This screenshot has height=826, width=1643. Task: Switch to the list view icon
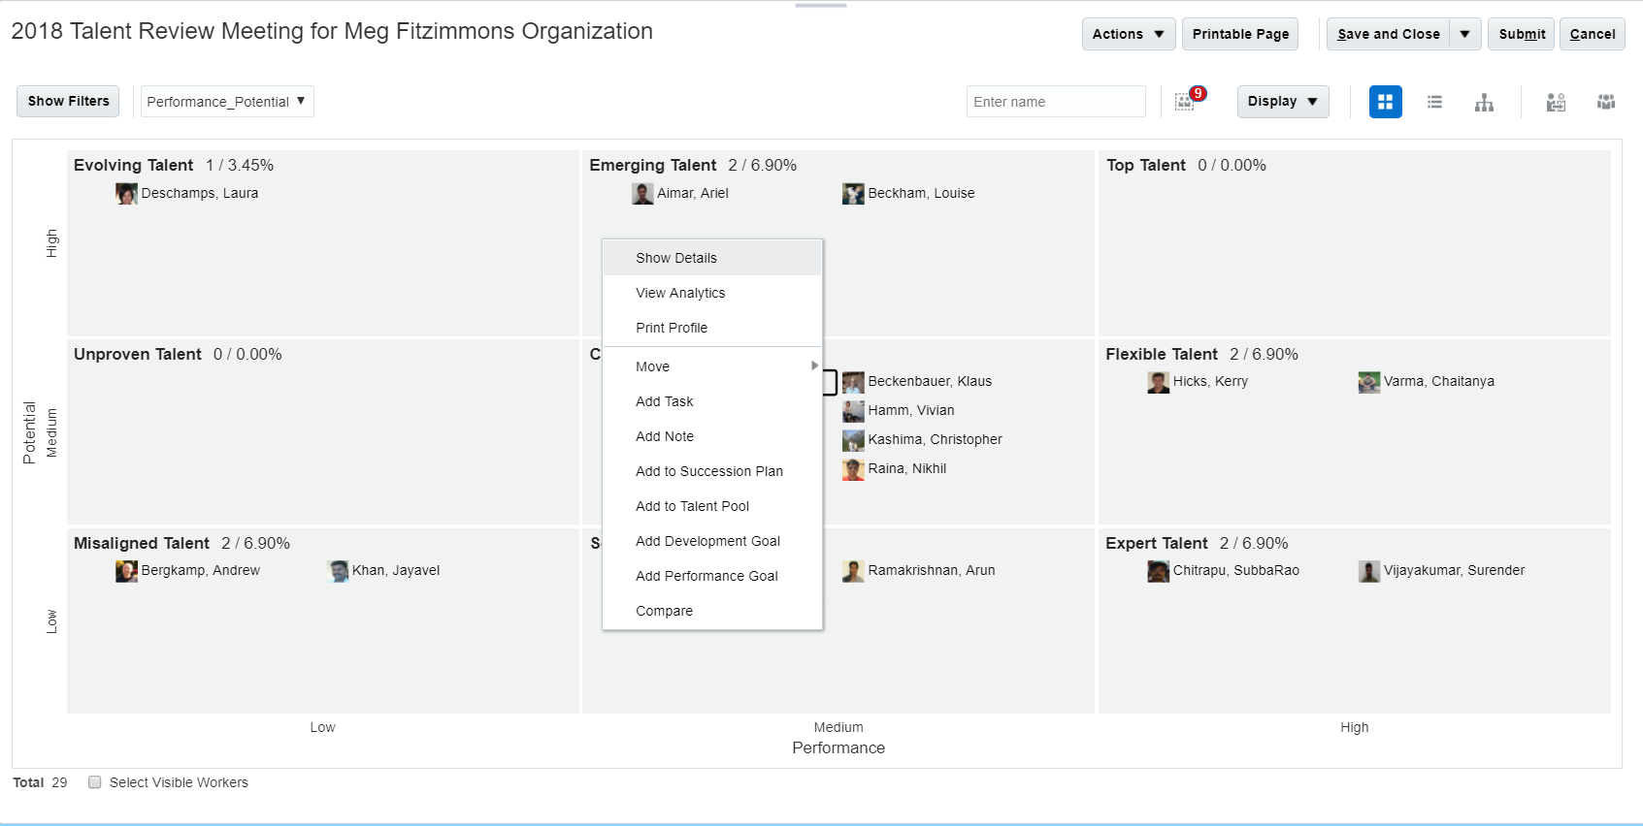[x=1434, y=102]
